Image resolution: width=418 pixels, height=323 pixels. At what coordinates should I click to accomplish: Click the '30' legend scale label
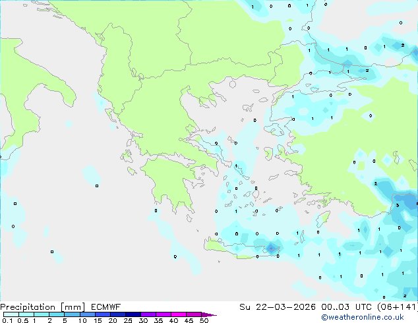(x=143, y=320)
